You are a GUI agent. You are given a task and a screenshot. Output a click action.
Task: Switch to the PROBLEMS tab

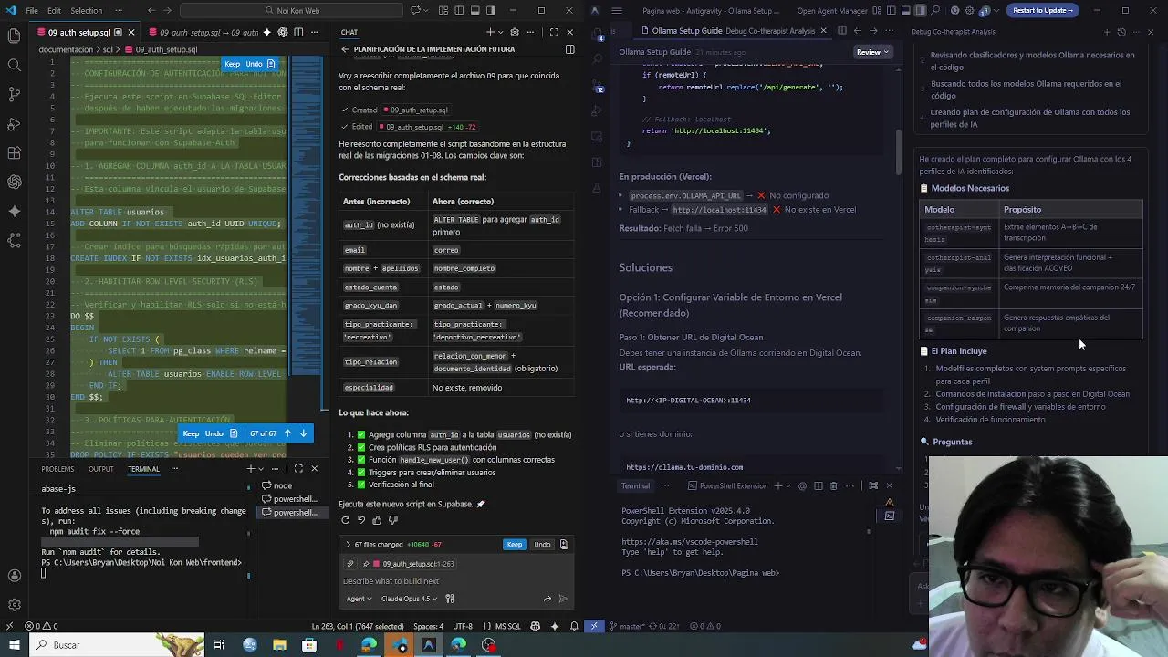coord(57,469)
